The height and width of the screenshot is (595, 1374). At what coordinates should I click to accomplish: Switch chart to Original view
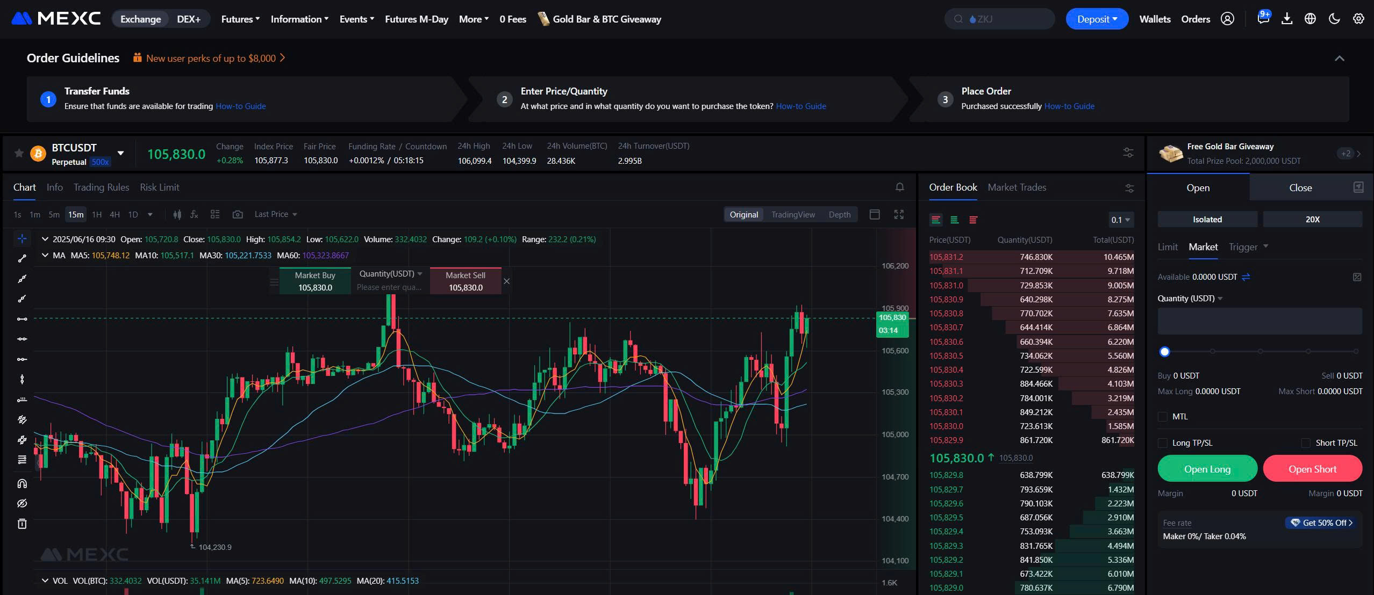point(743,214)
